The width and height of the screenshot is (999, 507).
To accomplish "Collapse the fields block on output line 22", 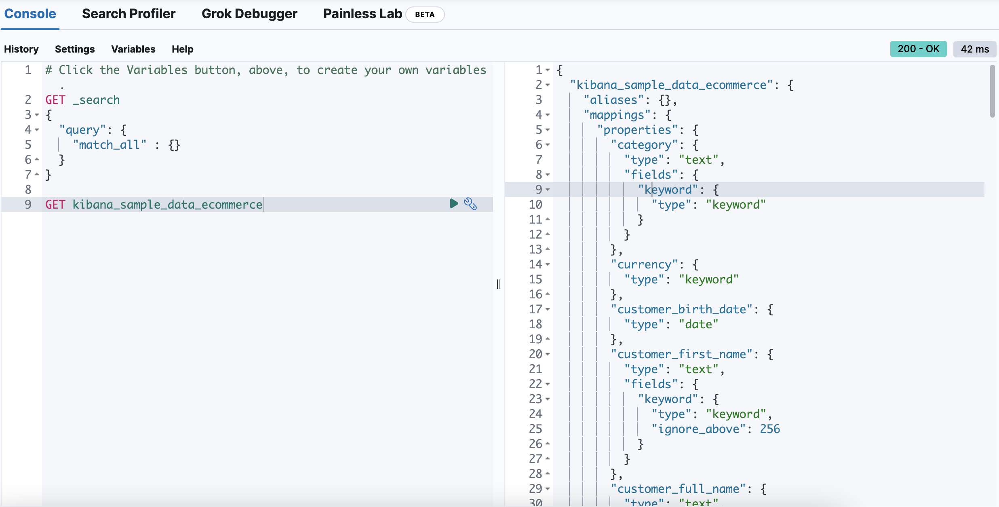I will point(548,384).
